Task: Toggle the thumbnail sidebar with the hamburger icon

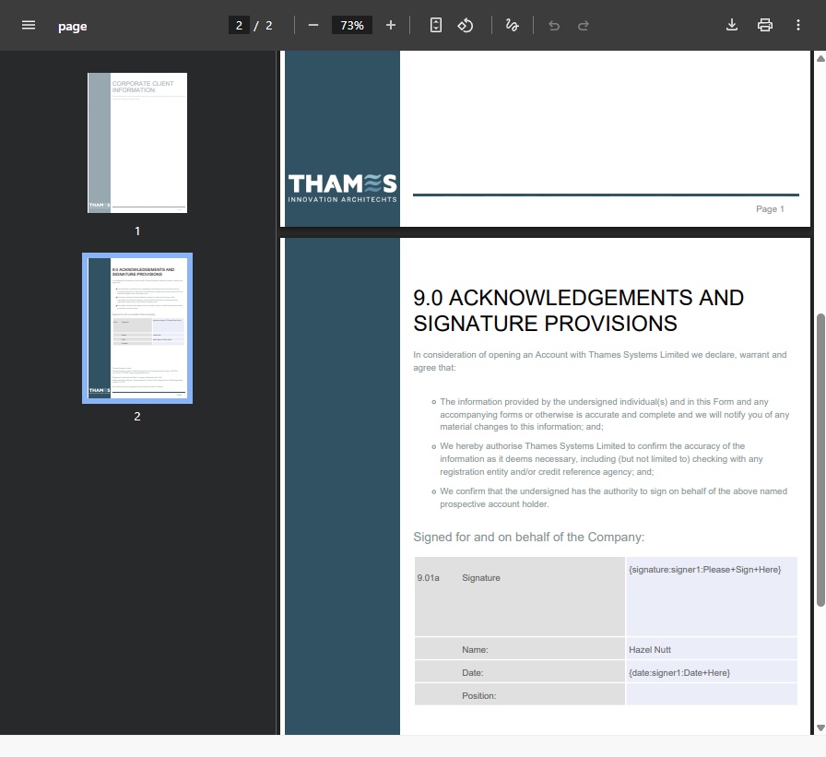Action: (28, 25)
